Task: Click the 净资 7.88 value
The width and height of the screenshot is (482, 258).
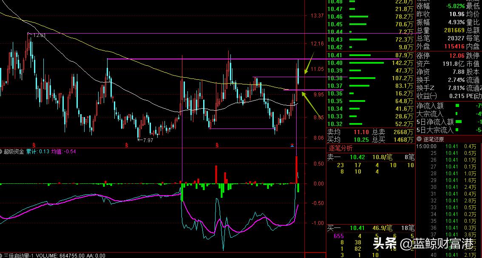Action: 458,72
